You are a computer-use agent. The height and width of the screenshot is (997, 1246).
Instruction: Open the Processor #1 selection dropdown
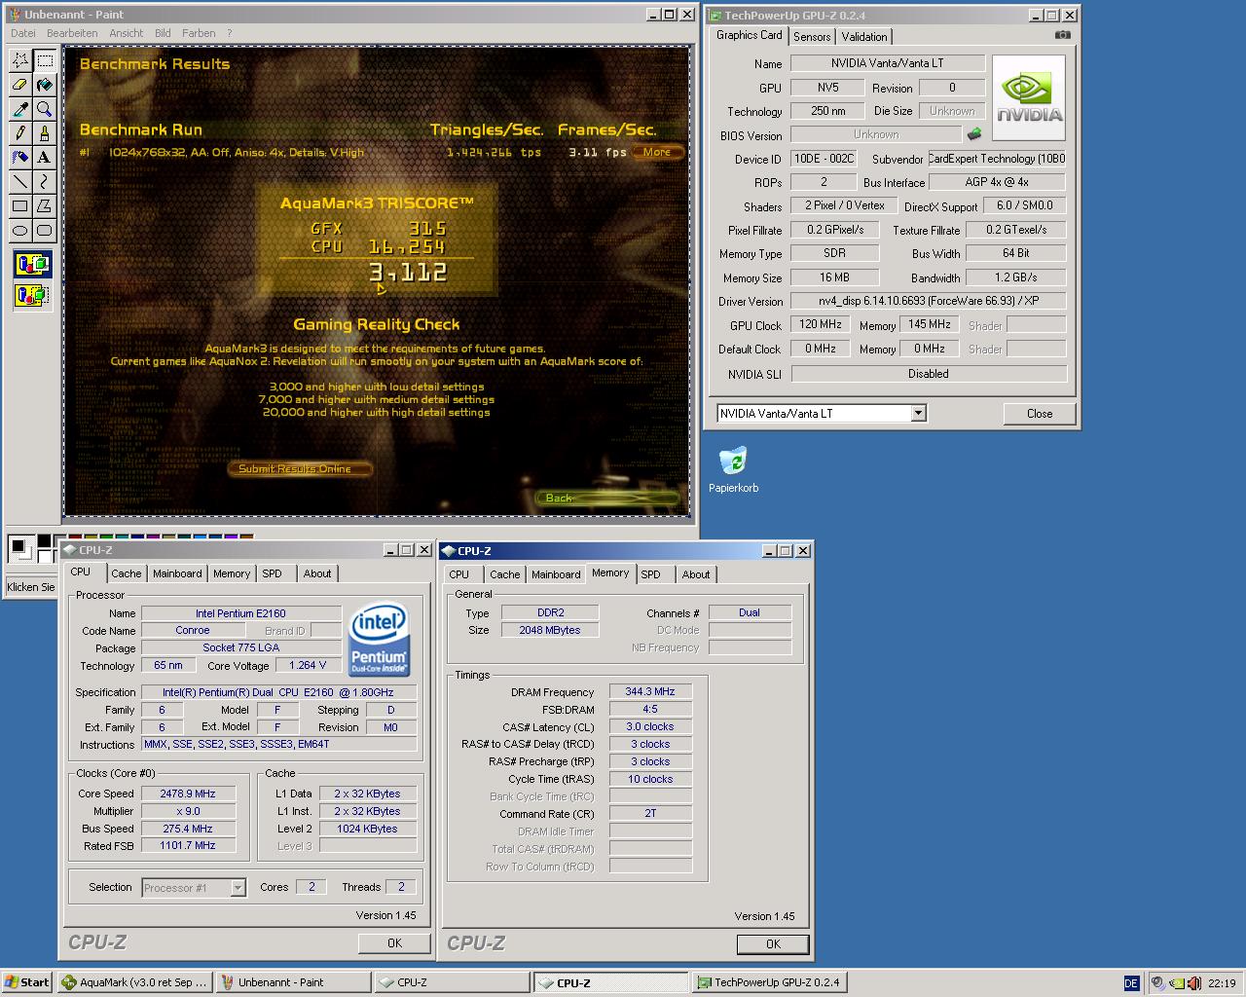click(238, 888)
